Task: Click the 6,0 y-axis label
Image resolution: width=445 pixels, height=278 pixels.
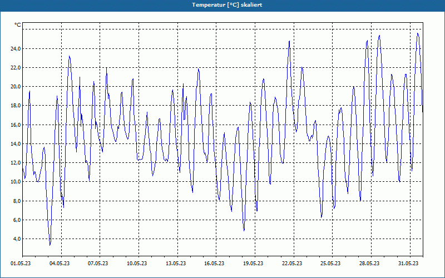Action: tap(17, 220)
